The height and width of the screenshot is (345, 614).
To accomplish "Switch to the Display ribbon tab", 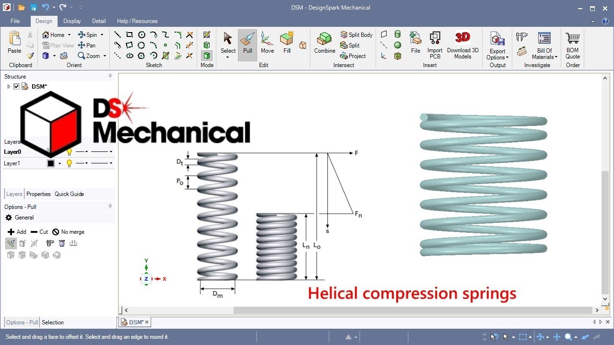I will 72,21.
